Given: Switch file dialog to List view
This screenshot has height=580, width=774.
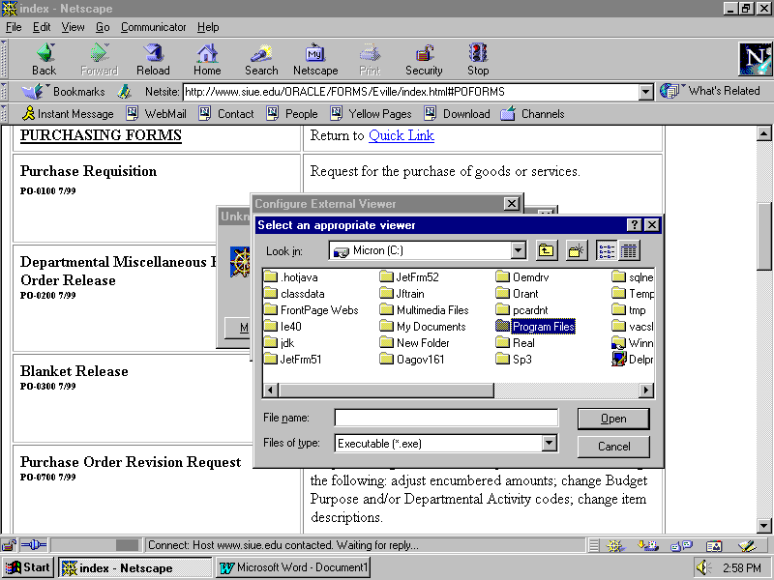Looking at the screenshot, I should click(x=607, y=251).
